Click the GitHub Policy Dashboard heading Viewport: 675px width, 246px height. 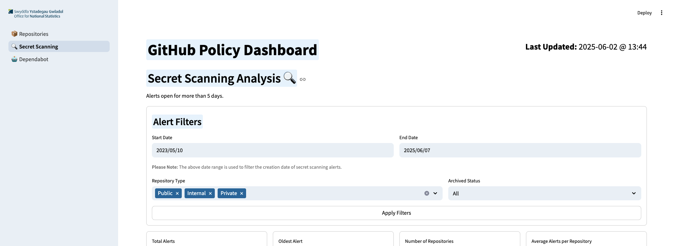232,50
